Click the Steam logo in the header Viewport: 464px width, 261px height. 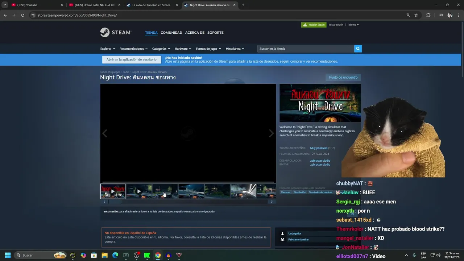(116, 32)
